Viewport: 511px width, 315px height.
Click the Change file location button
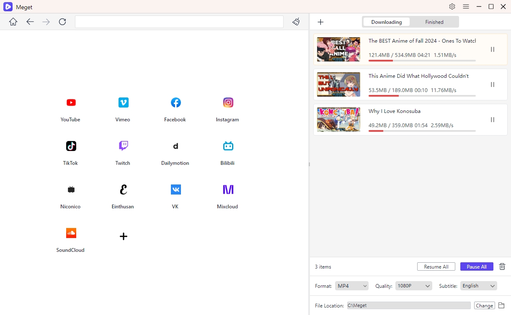[x=484, y=306]
